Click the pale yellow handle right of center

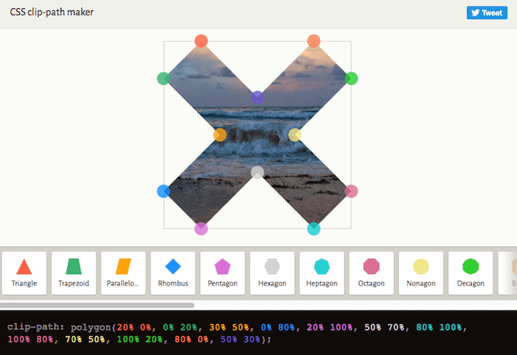pyautogui.click(x=295, y=135)
